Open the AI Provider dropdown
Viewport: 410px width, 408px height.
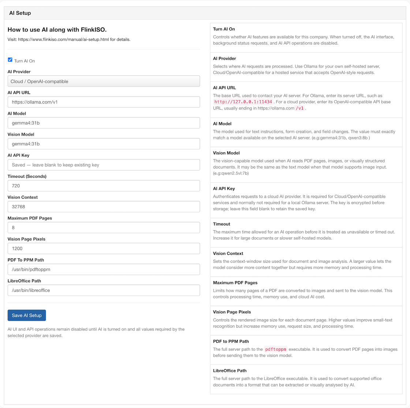(104, 81)
